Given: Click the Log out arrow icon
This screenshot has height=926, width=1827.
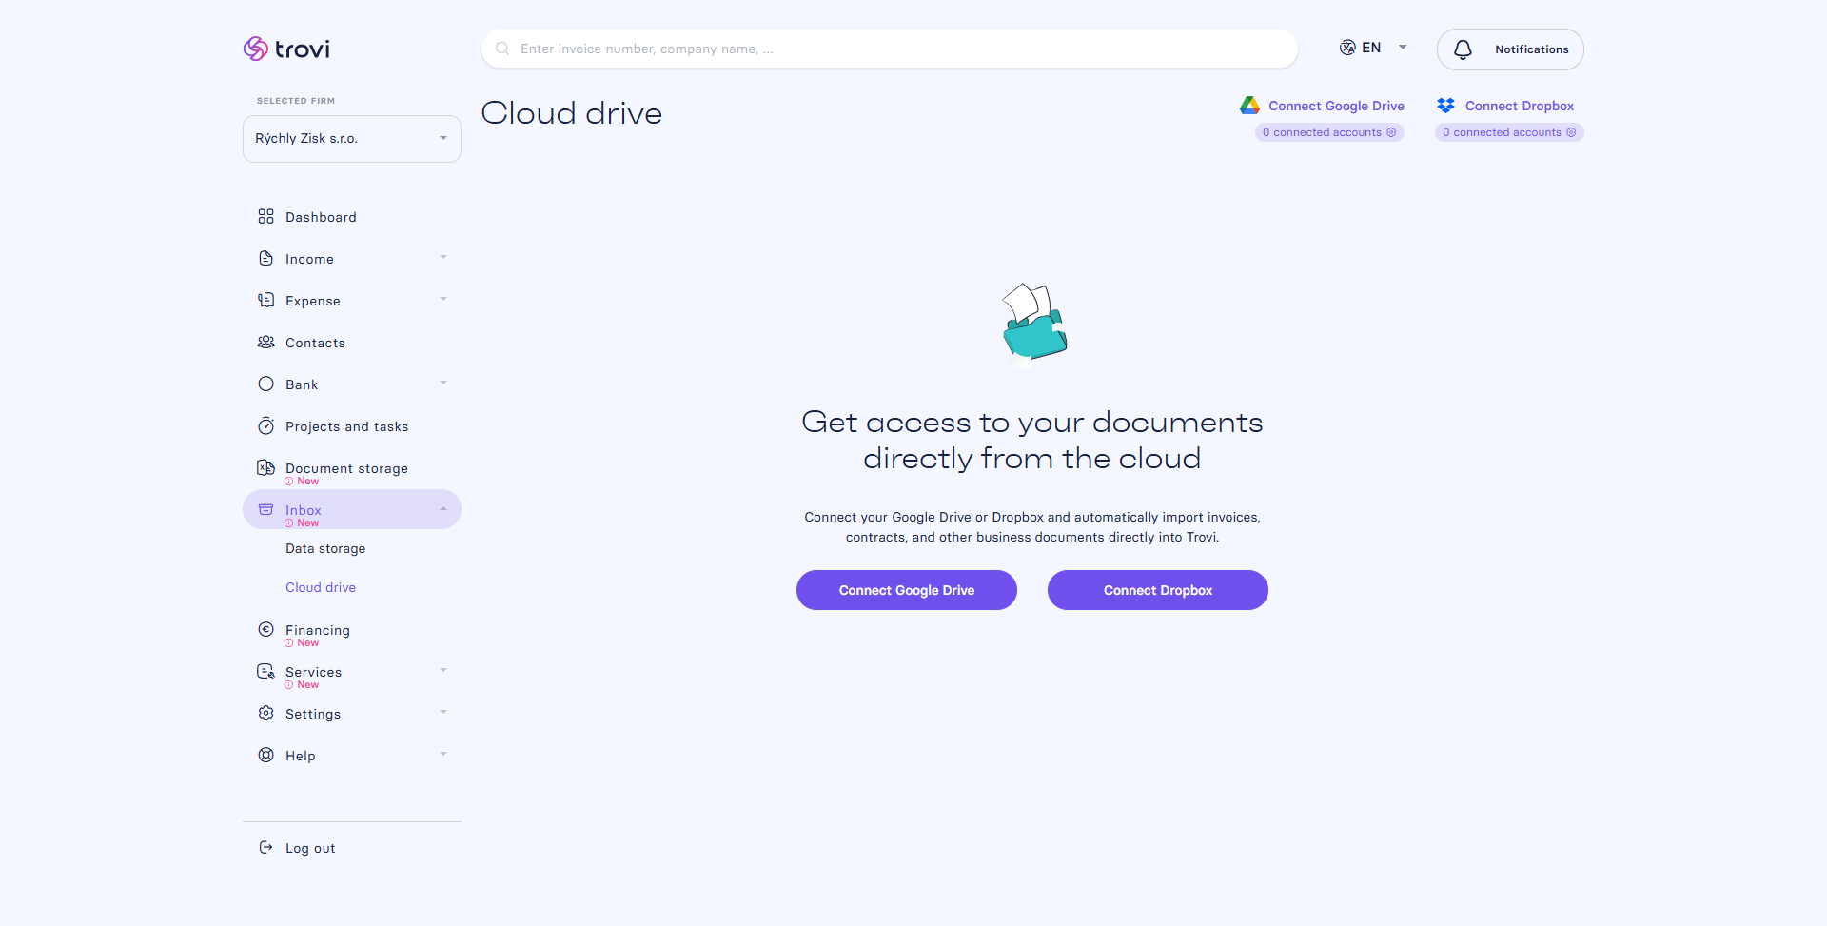Looking at the screenshot, I should point(265,847).
